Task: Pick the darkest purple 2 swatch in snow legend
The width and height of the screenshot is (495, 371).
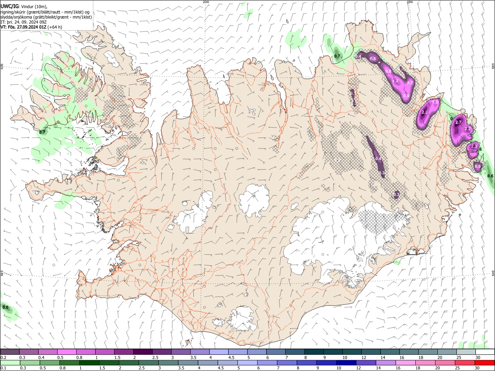Action: pyautogui.click(x=142, y=352)
